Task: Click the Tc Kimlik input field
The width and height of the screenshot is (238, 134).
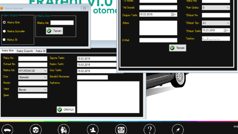Action: click(158, 1)
